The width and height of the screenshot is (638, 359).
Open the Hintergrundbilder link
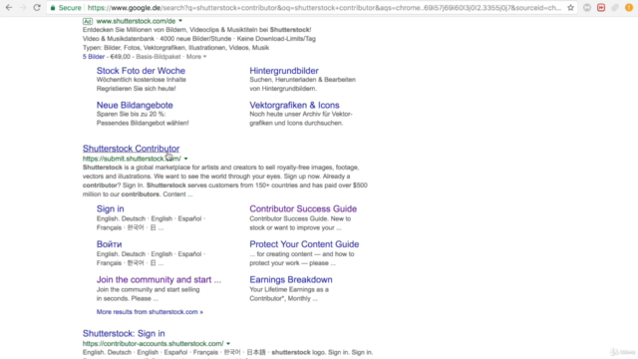[x=284, y=71]
